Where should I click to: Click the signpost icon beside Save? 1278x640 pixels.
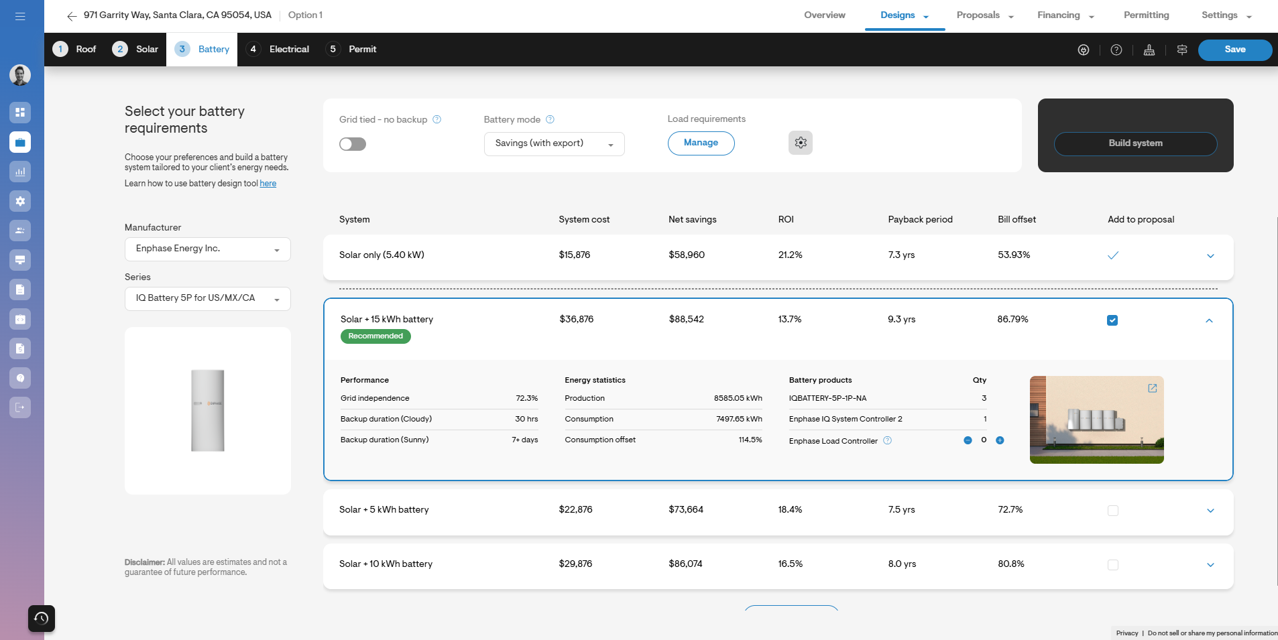[1181, 50]
